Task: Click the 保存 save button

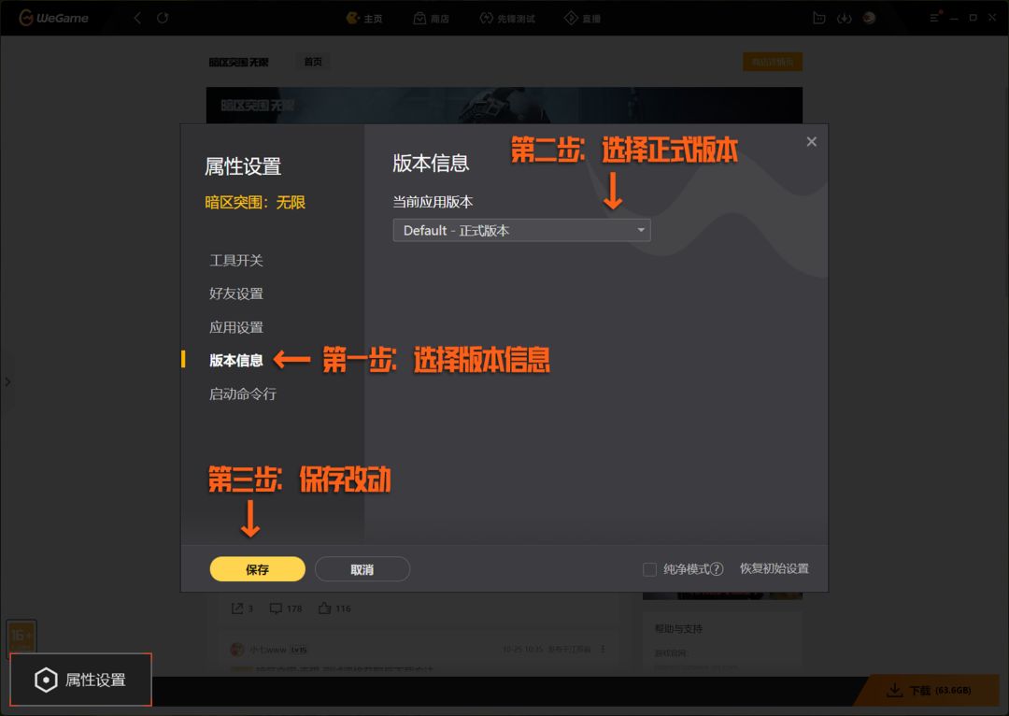Action: tap(258, 569)
